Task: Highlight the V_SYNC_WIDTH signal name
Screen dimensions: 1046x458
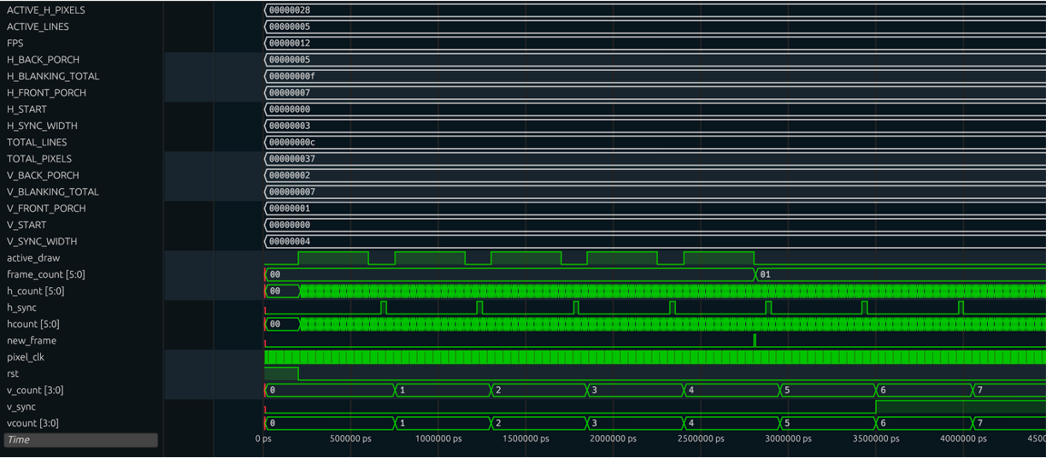Action: point(42,242)
